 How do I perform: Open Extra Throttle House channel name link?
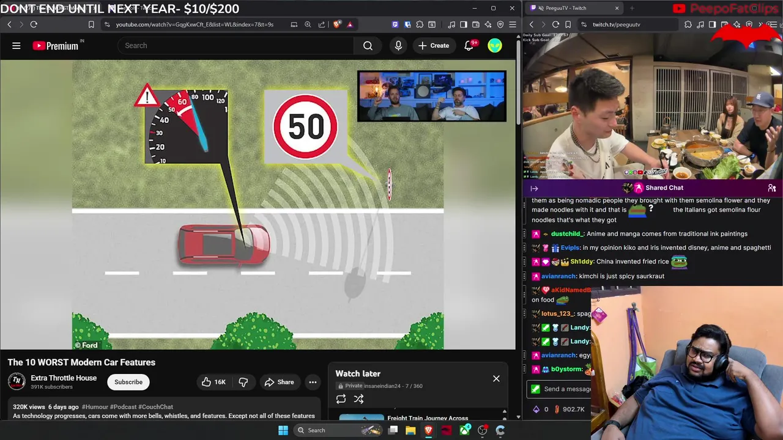point(64,378)
